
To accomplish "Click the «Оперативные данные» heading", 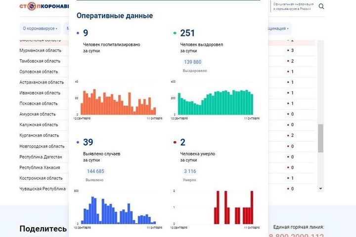I will [x=115, y=16].
